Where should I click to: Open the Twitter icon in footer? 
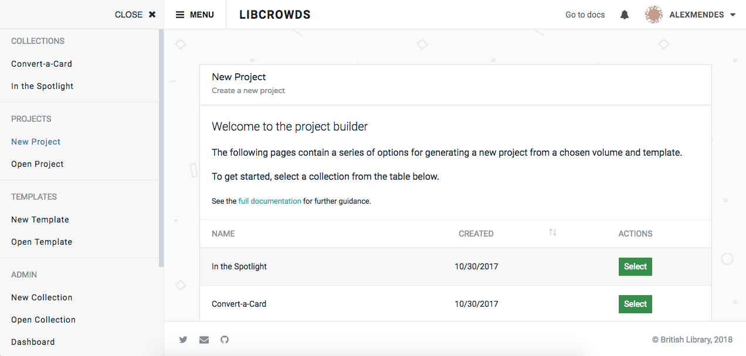(x=183, y=340)
